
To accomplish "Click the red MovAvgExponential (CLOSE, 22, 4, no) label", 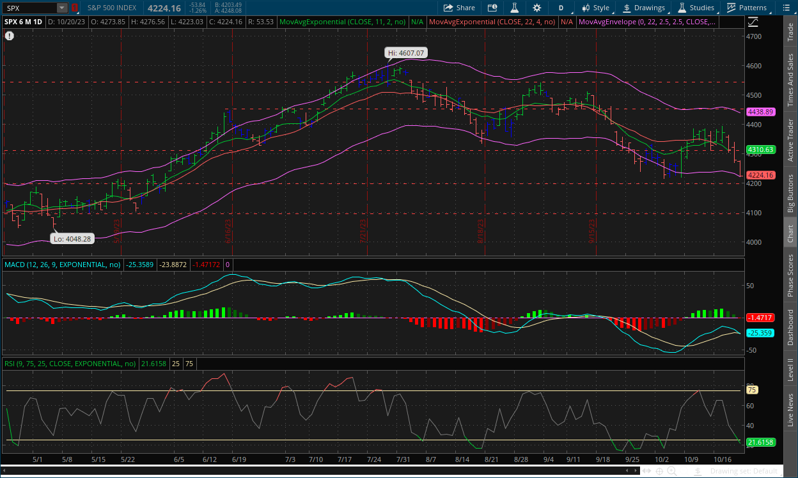I will [x=492, y=22].
